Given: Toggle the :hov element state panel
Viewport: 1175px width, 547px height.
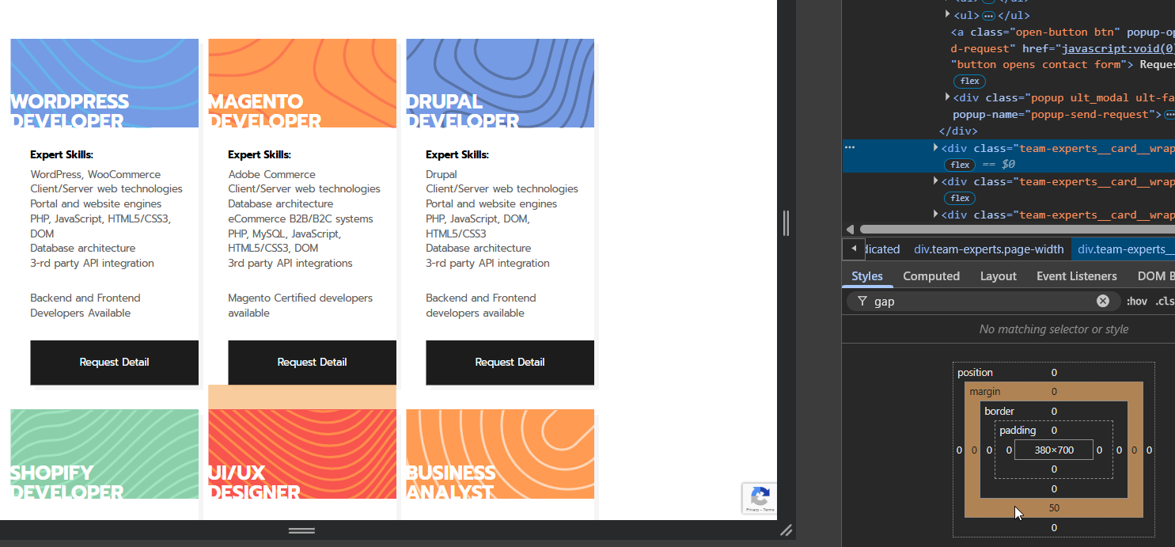Looking at the screenshot, I should (x=1136, y=301).
